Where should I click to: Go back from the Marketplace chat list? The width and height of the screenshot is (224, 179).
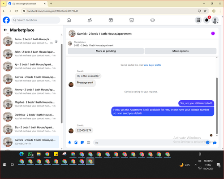click(x=5, y=30)
